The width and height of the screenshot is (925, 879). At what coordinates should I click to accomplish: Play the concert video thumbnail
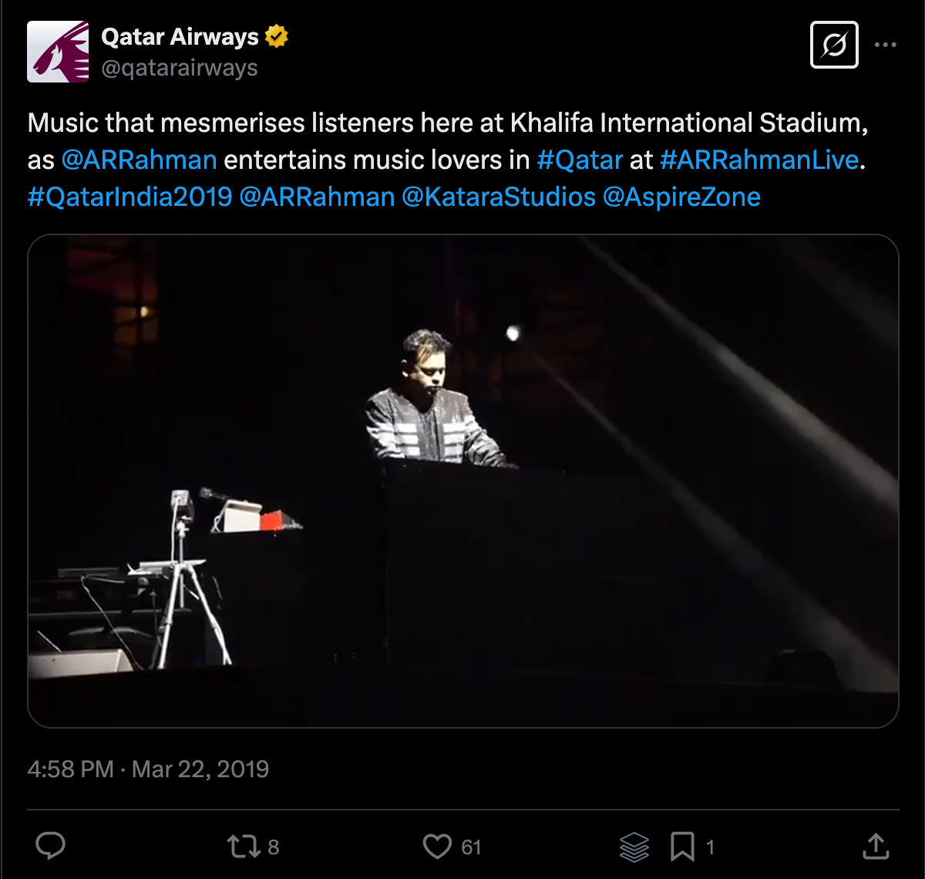pos(463,481)
